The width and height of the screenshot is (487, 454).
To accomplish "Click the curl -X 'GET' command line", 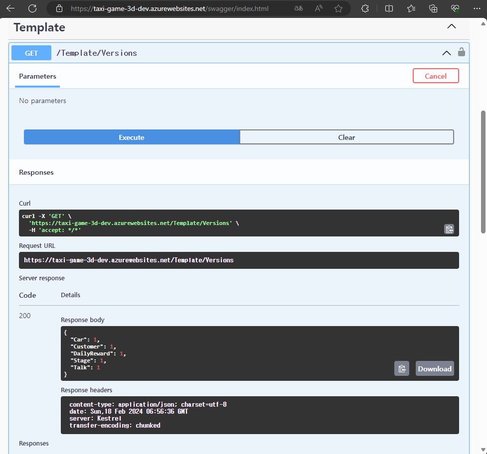I will (x=46, y=216).
